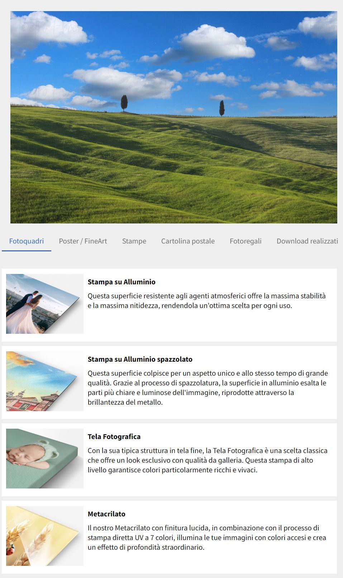This screenshot has width=343, height=578.
Task: Click the Metacrilato description paragraph
Action: pyautogui.click(x=207, y=538)
